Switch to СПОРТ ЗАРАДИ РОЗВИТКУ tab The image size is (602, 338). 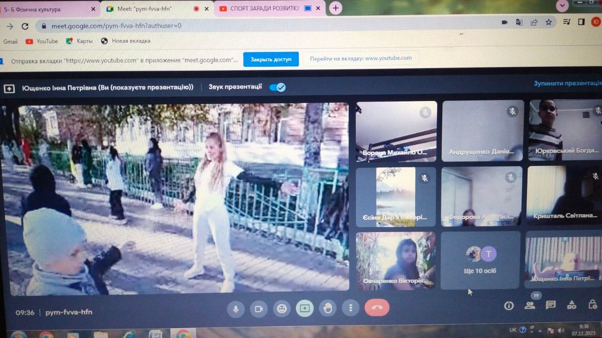pos(270,8)
